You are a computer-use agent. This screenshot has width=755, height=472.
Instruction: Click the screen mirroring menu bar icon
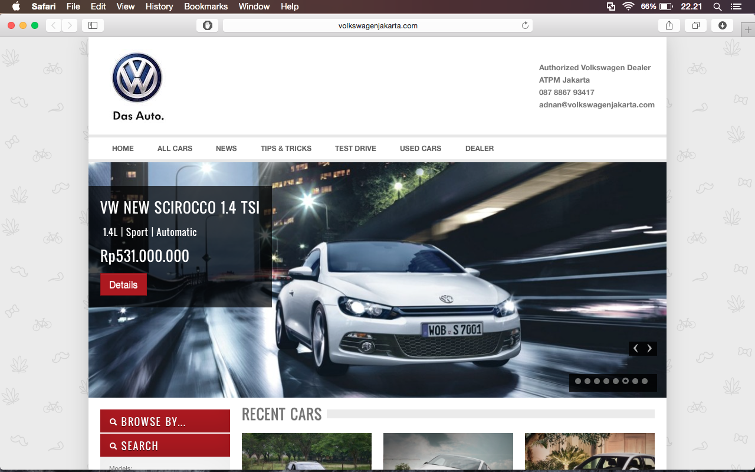pos(611,6)
